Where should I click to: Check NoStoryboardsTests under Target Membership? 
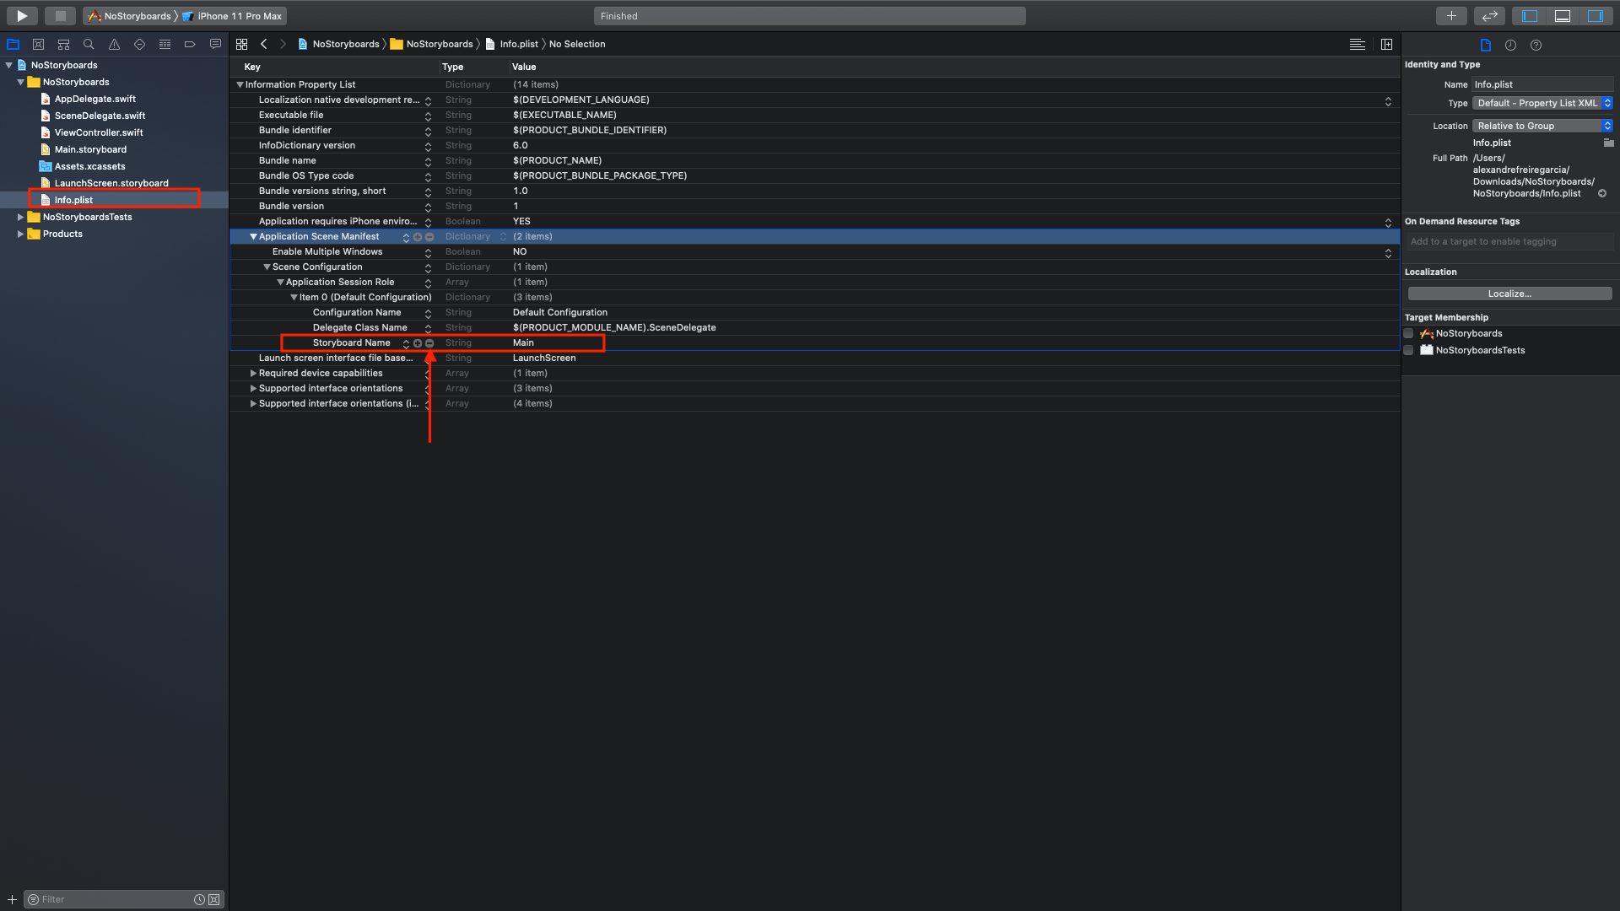click(1407, 350)
